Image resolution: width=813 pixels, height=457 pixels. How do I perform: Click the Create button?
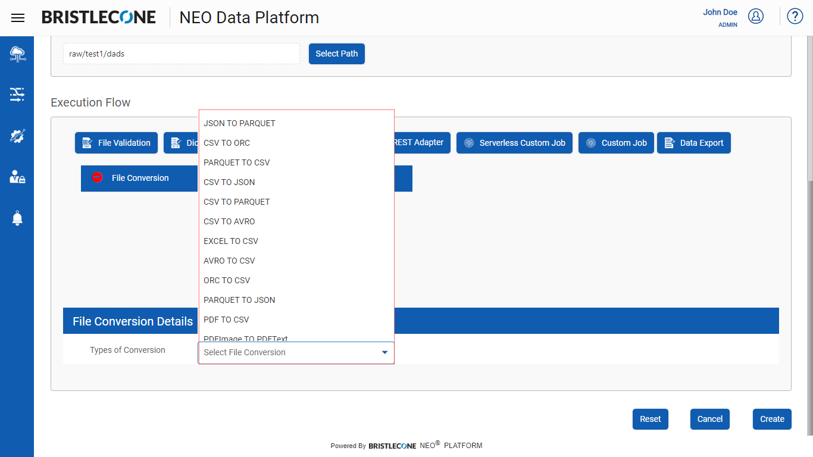tap(772, 419)
